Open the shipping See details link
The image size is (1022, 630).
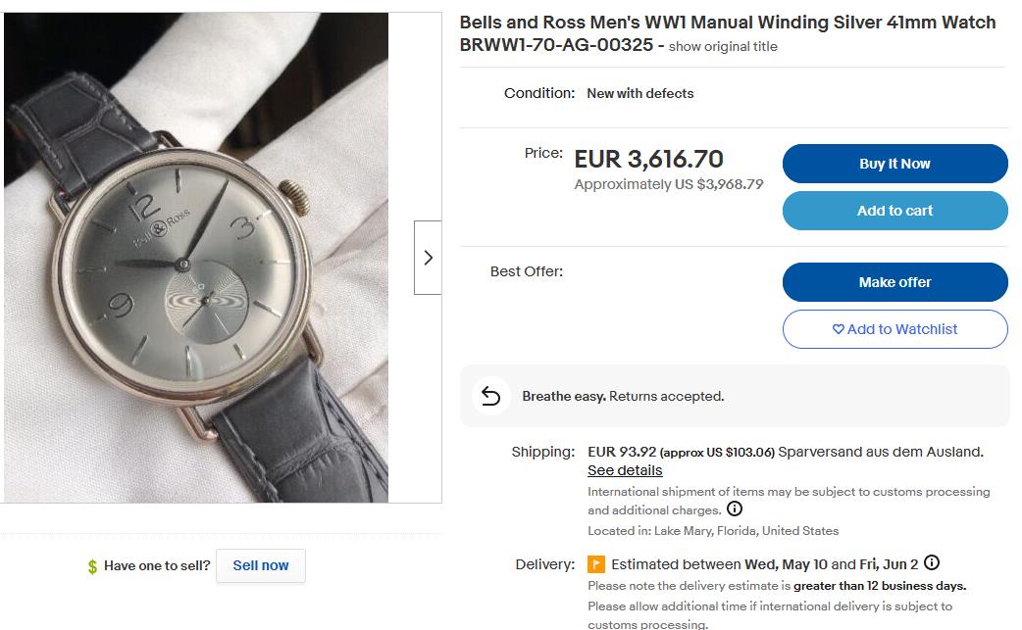tap(625, 470)
